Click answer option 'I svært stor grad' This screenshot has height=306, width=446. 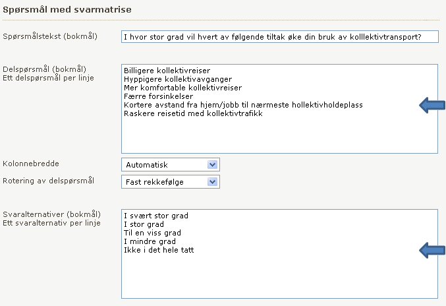point(156,216)
